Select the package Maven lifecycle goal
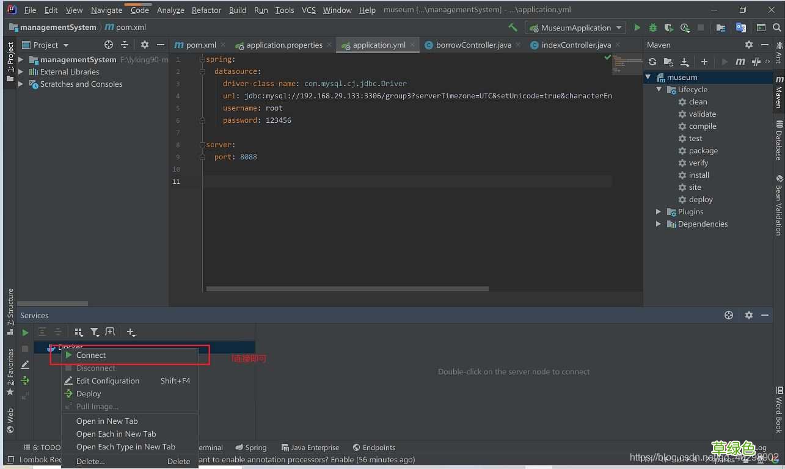Image resolution: width=785 pixels, height=469 pixels. pos(698,150)
